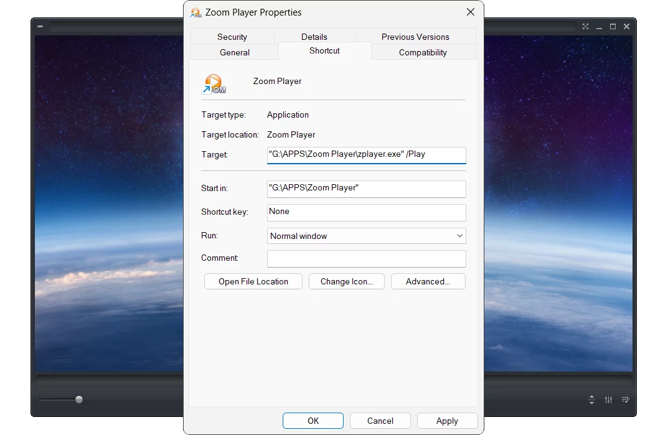Maximize the Zoom Player window
Screen dimensions: 668x435
613,26
